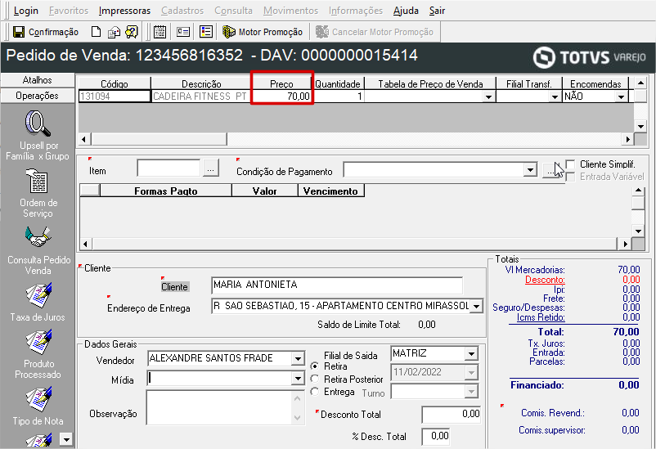Click the Item input field
Image resolution: width=656 pixels, height=449 pixels.
(168, 168)
